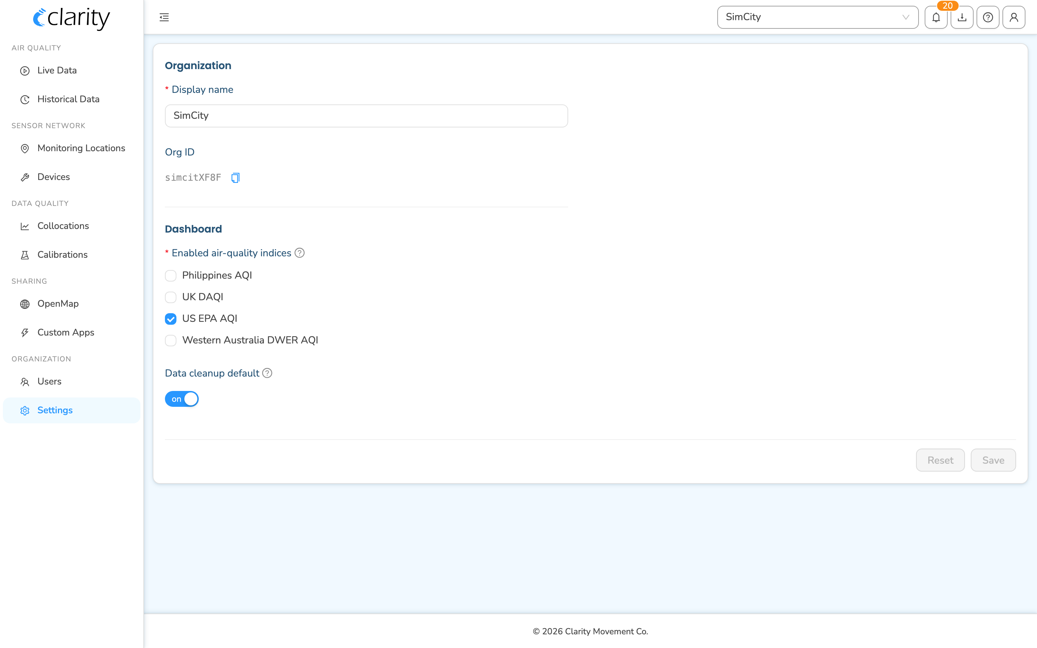Go to Live Data
The image size is (1037, 648).
72,70
